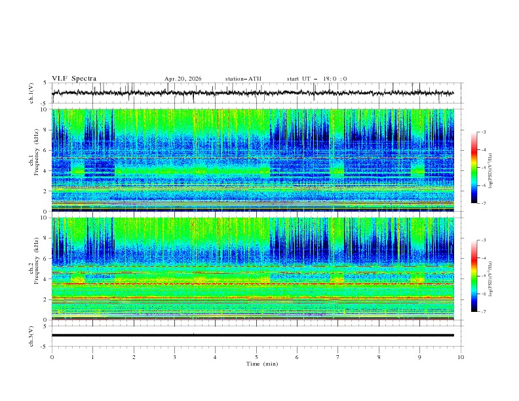Click the 5 minute tick on time axis
Viewport: 519px width, 401px height.
point(256,357)
